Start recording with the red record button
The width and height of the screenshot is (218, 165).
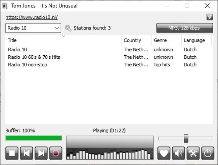click(56, 153)
